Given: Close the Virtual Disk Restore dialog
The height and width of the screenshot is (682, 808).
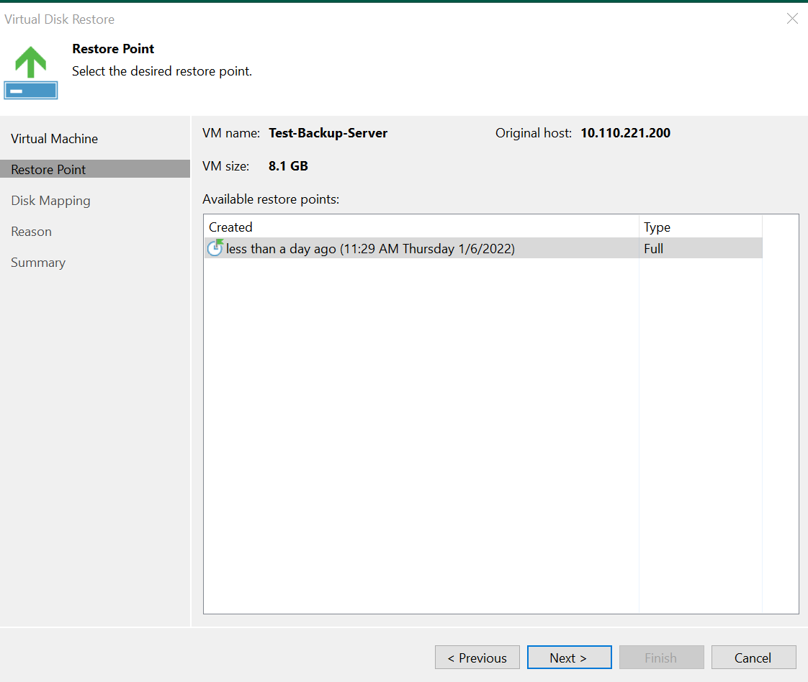Looking at the screenshot, I should 792,19.
